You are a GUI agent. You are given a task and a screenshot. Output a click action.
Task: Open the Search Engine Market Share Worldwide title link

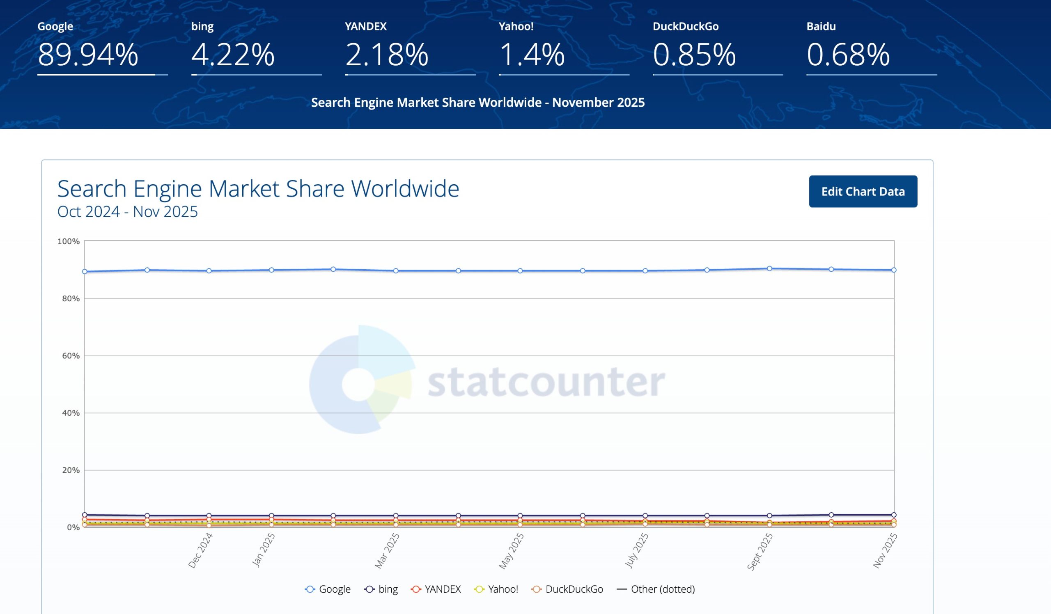[258, 188]
